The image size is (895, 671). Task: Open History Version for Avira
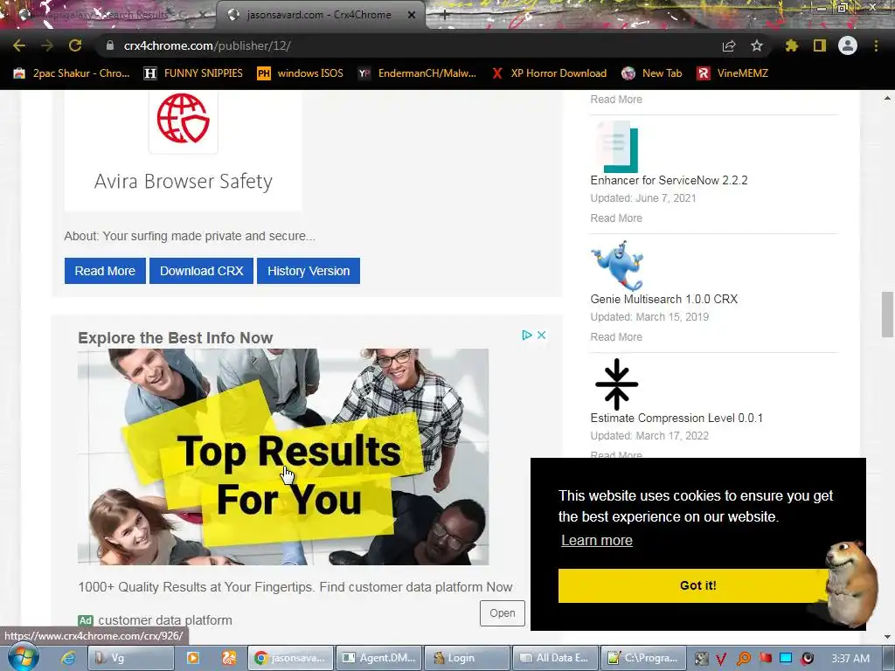(x=309, y=271)
